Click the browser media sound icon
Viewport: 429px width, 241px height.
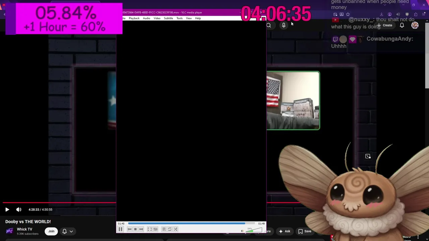pos(398,14)
